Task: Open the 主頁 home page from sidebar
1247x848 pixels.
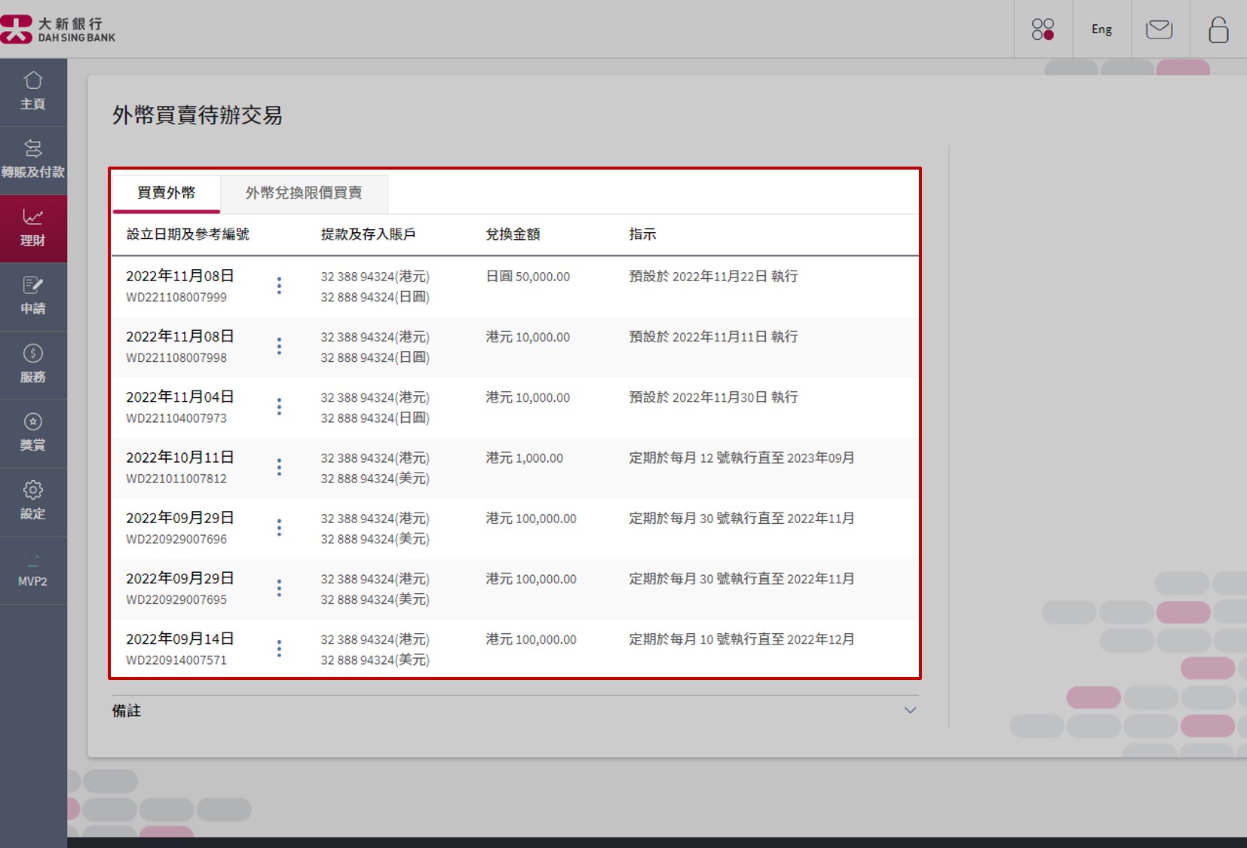Action: (x=33, y=90)
